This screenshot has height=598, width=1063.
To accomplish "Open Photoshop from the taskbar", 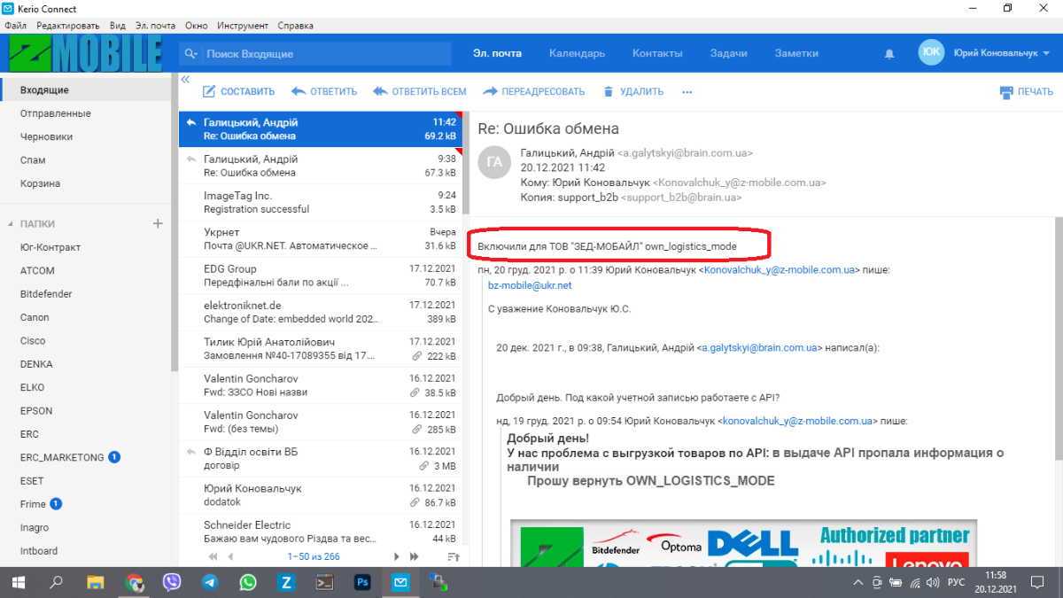I will click(362, 582).
